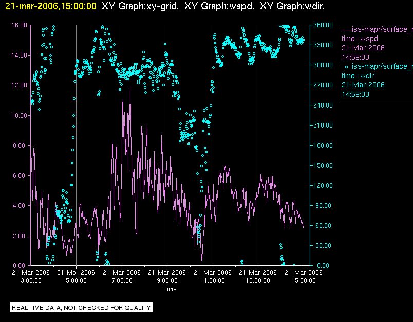This screenshot has height=322, width=413.
Task: Click the 3:00:00 x-axis tick label
Action: click(31, 281)
